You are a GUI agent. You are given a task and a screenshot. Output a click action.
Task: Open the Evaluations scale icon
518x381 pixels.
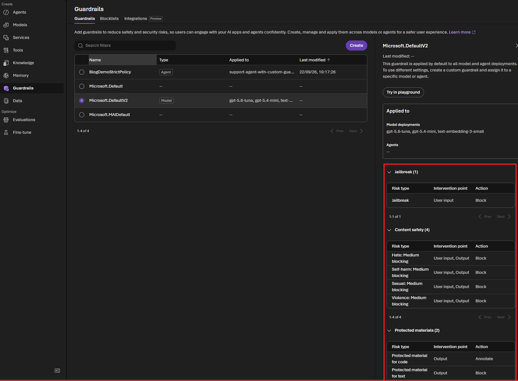[x=6, y=120]
